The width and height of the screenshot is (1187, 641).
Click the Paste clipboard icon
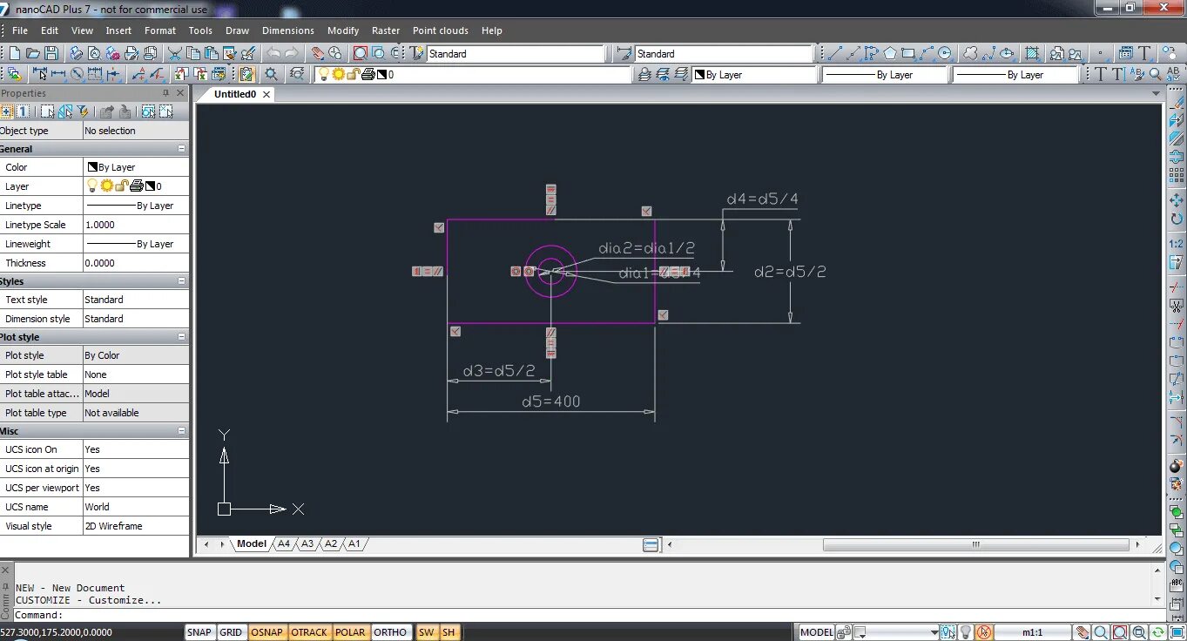tap(210, 53)
